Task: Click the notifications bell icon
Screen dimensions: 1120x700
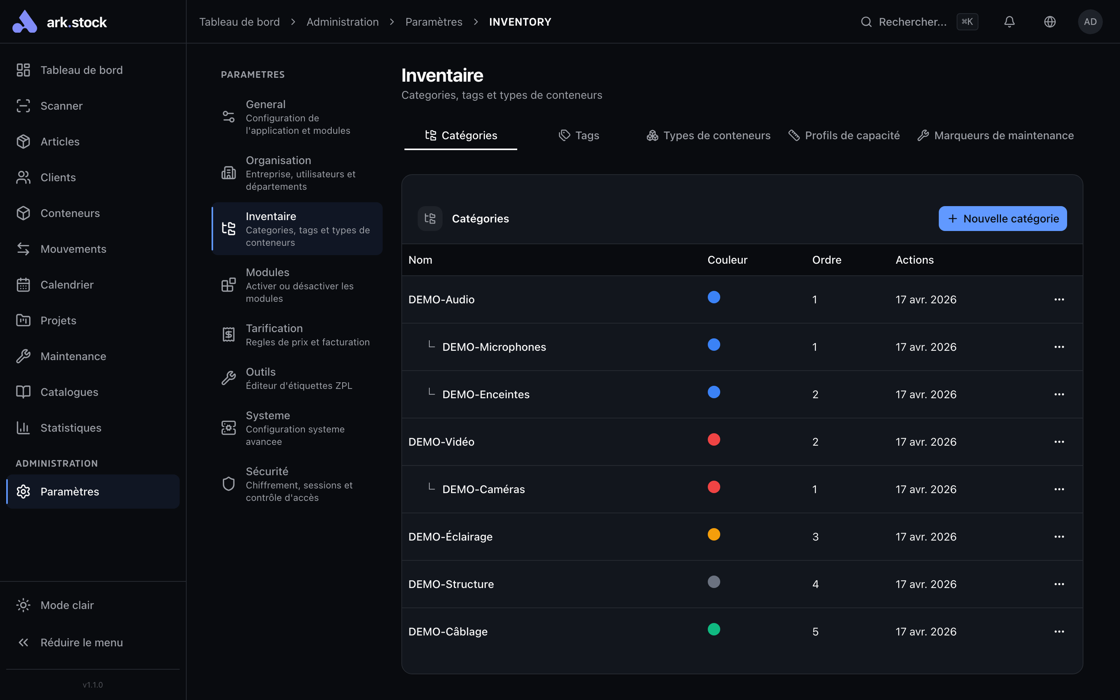Action: [x=1010, y=22]
